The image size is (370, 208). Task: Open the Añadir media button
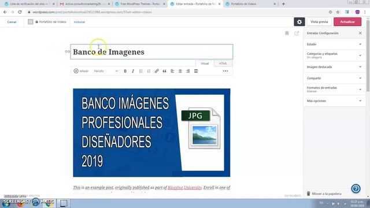tap(81, 71)
